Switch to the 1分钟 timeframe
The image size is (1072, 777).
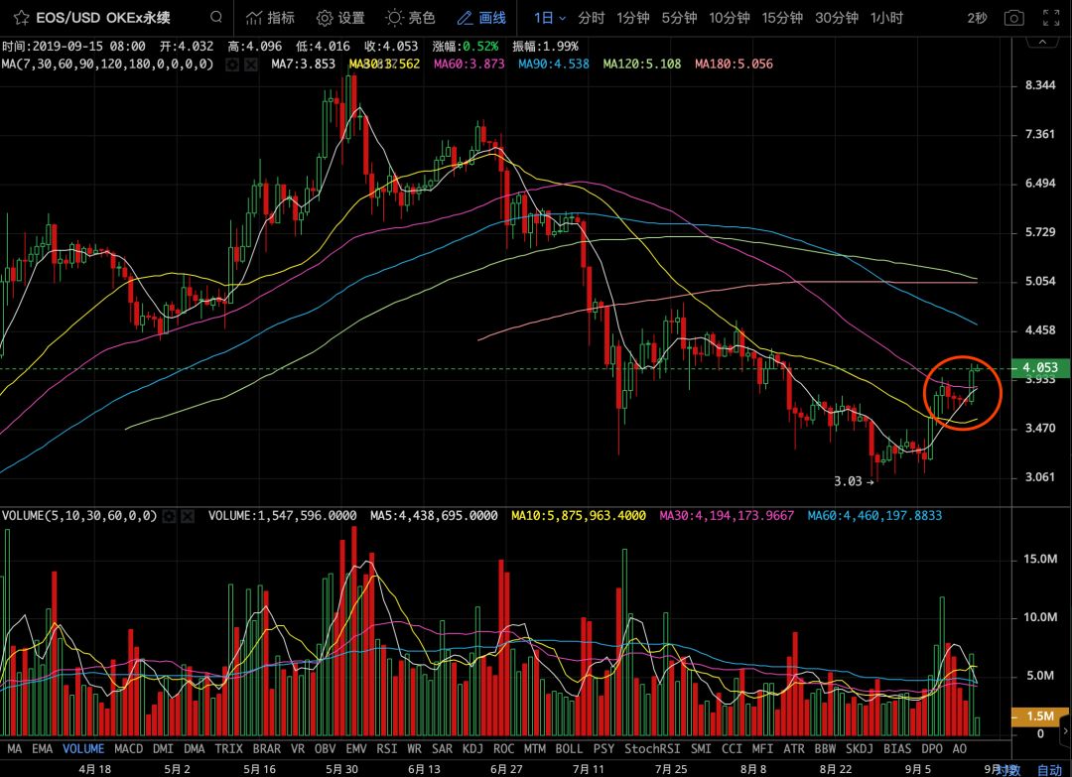click(x=633, y=18)
